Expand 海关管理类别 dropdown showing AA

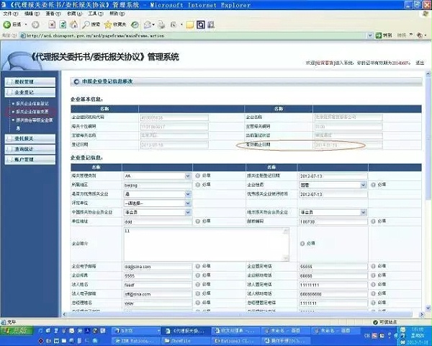pos(187,176)
